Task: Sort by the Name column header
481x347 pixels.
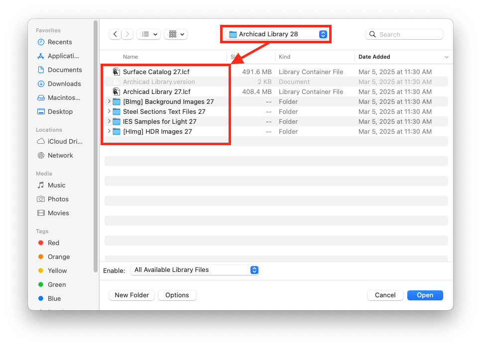Action: 130,57
